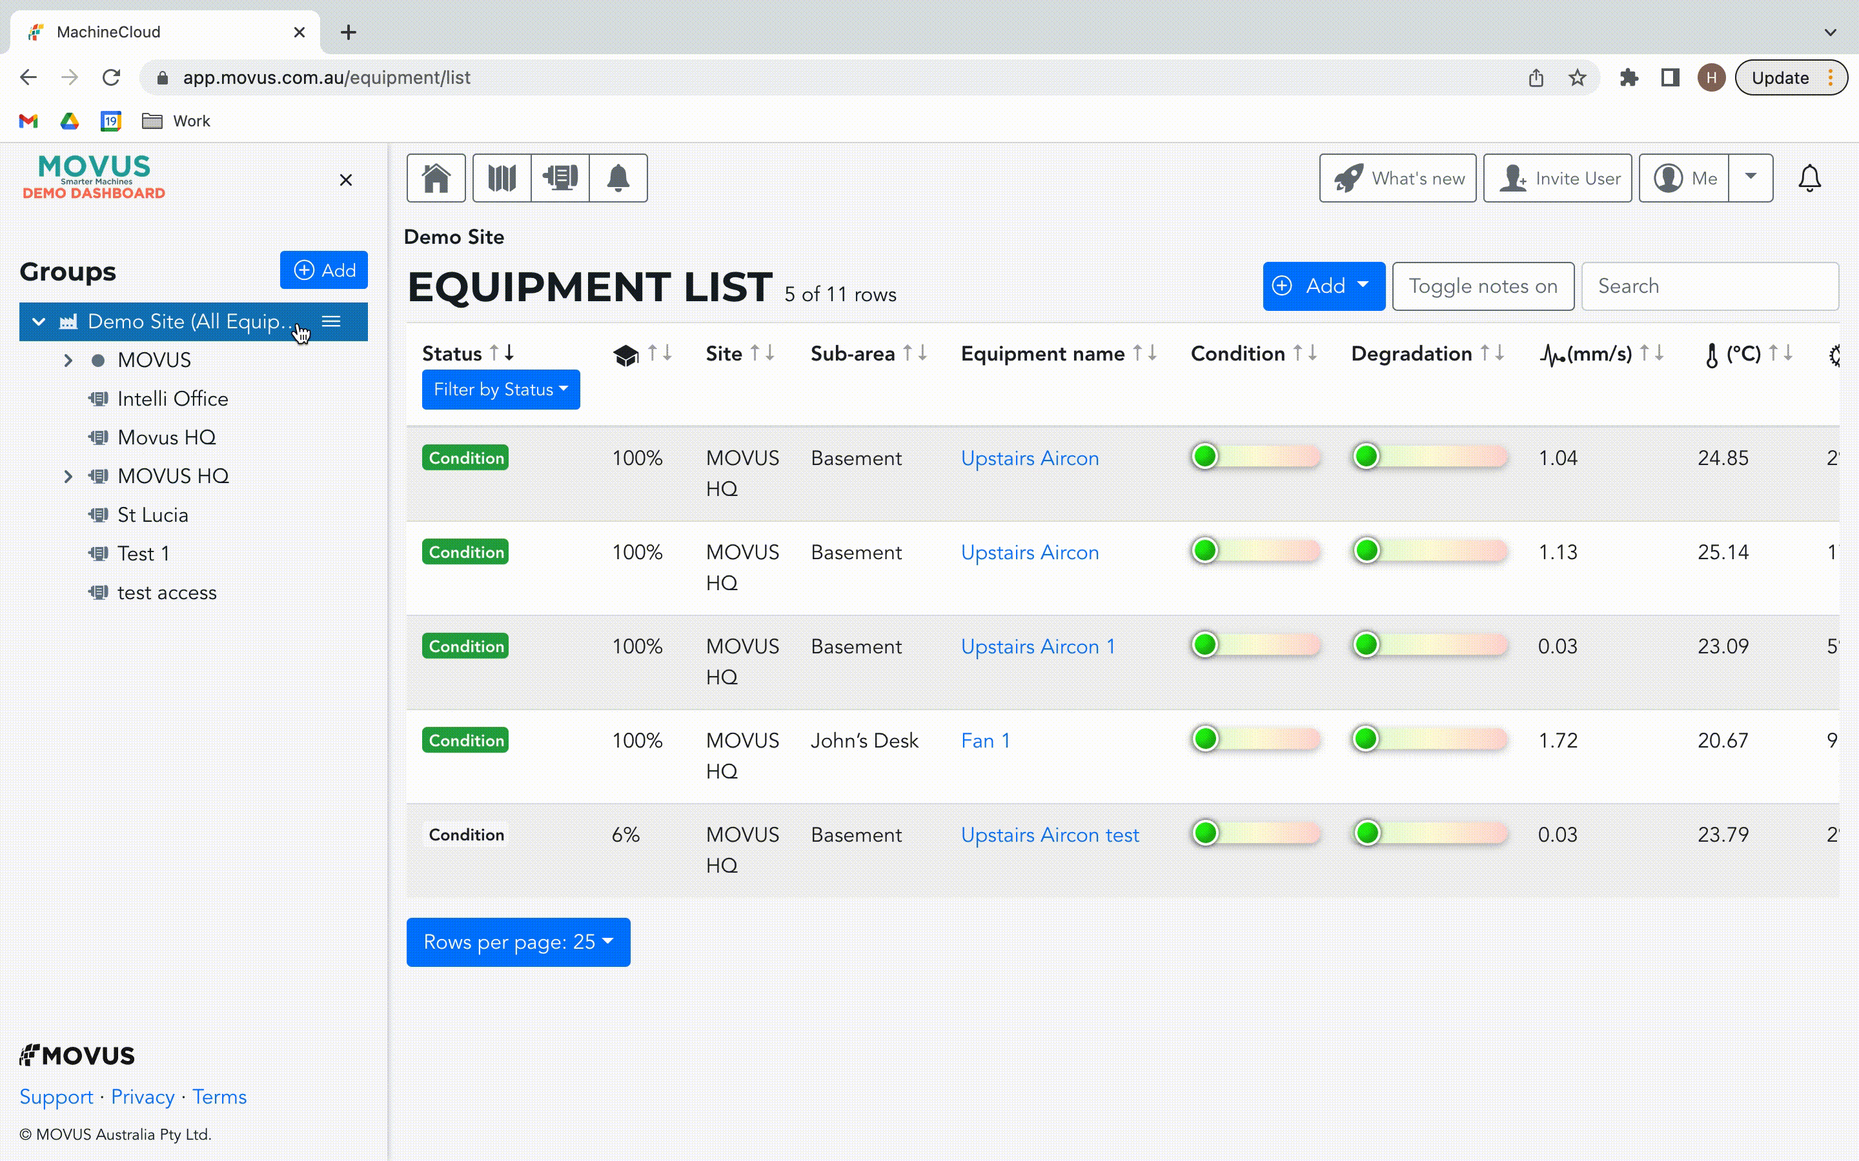Expand MOVUS HQ group in tree
1859x1161 pixels.
coord(68,476)
